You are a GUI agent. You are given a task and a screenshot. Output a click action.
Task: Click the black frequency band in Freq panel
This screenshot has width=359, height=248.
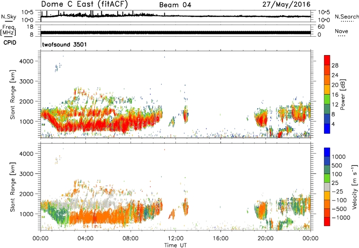[175, 32]
